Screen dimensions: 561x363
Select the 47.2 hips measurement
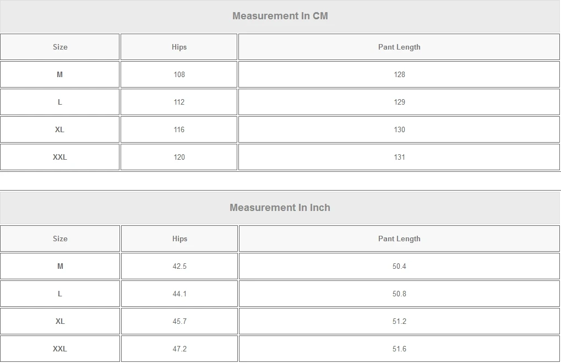179,349
